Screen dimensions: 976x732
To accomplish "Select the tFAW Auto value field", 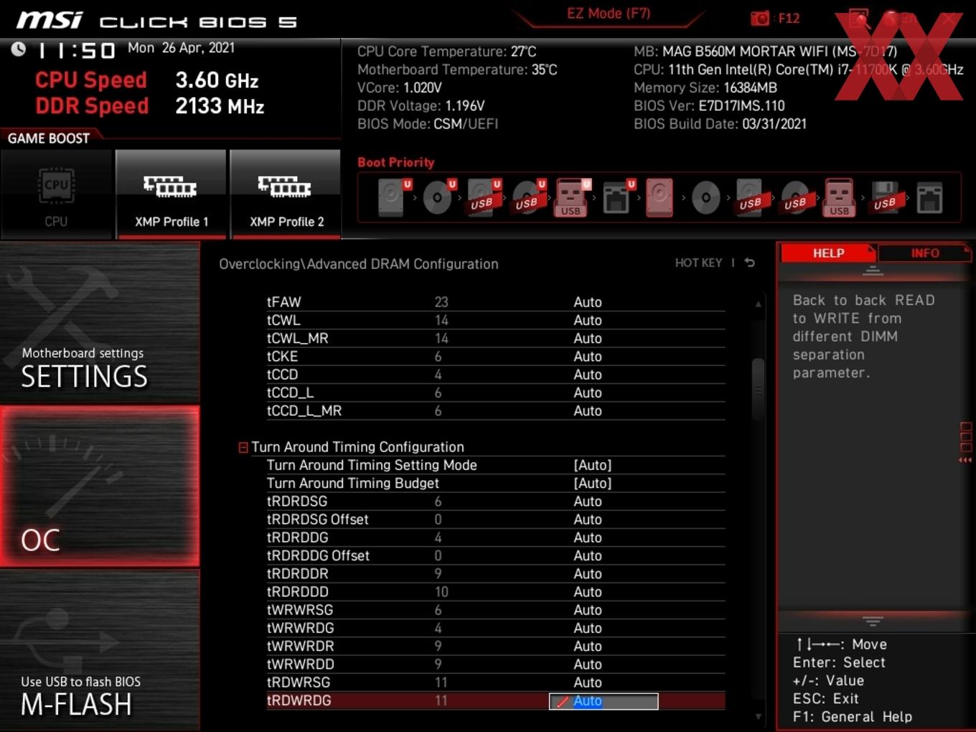I will coord(588,302).
